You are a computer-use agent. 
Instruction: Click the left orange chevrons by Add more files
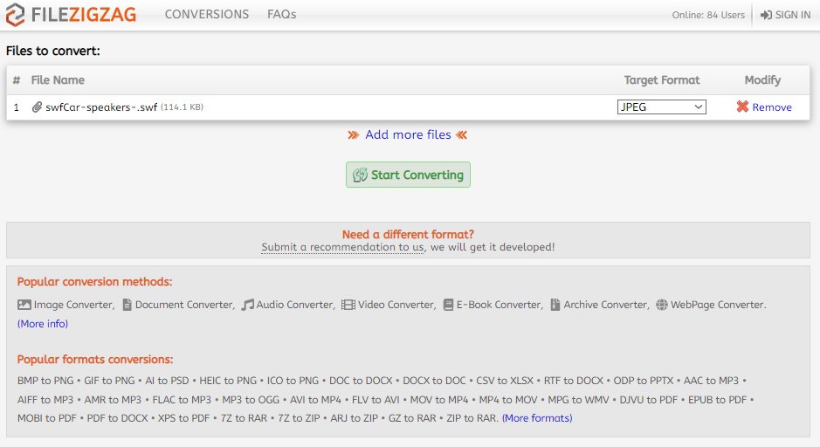coord(354,134)
